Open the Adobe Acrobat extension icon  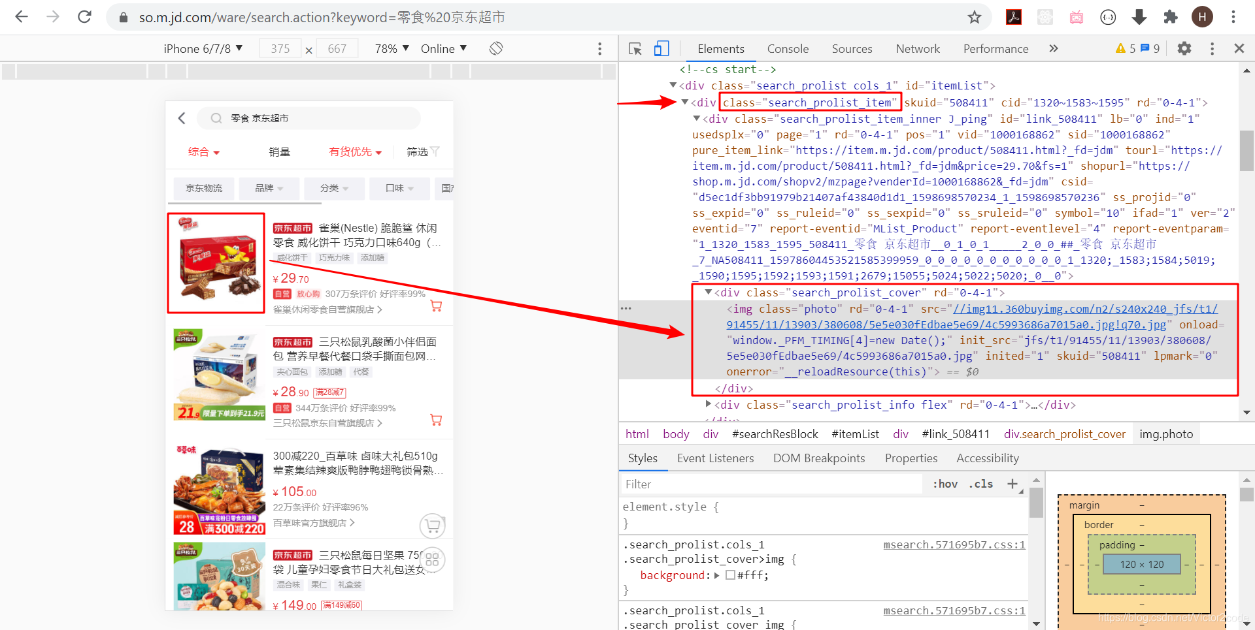(x=1014, y=17)
